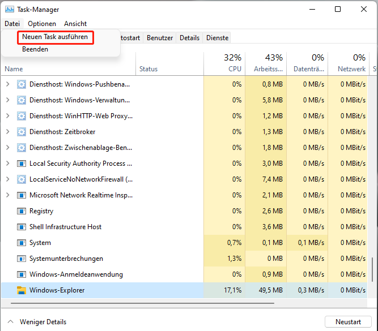Switch to the Dienste tab
Screen dimensions: 378x331
pyautogui.click(x=218, y=38)
